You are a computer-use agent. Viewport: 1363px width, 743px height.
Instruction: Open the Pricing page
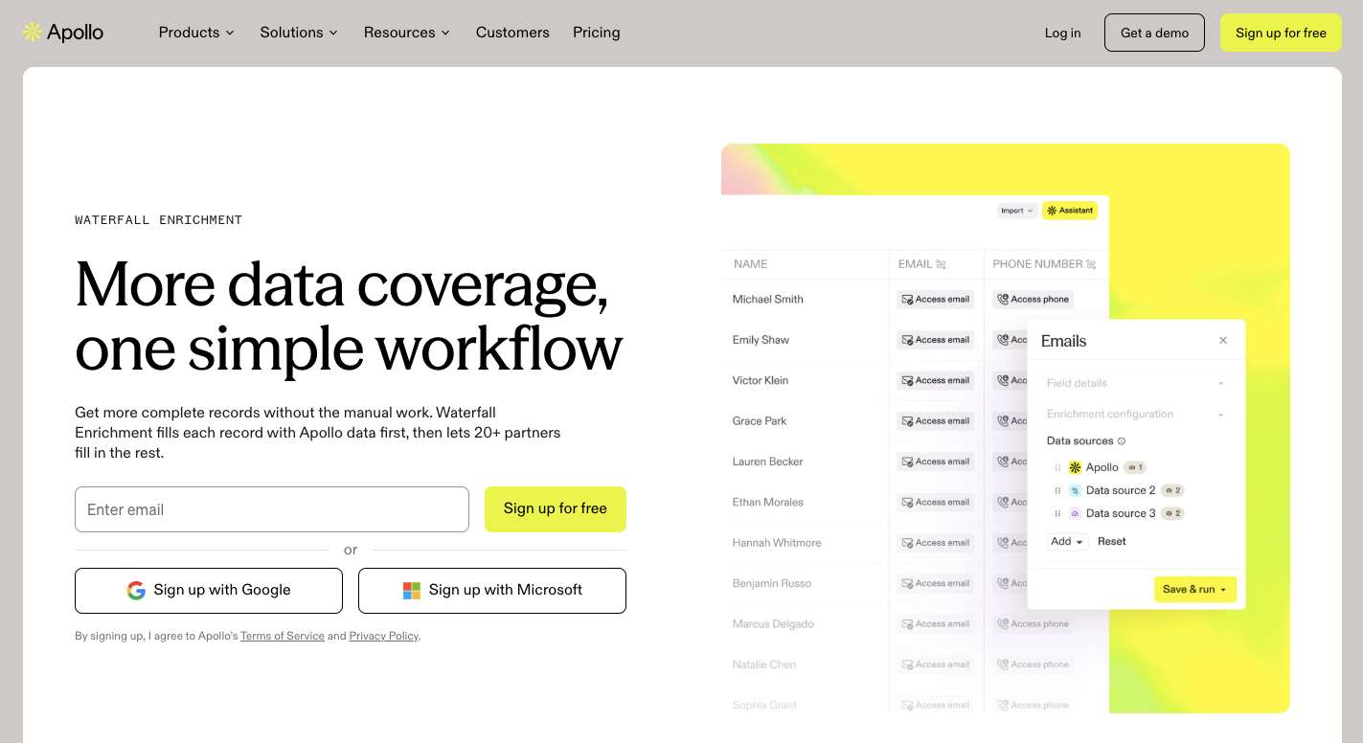[x=597, y=33]
